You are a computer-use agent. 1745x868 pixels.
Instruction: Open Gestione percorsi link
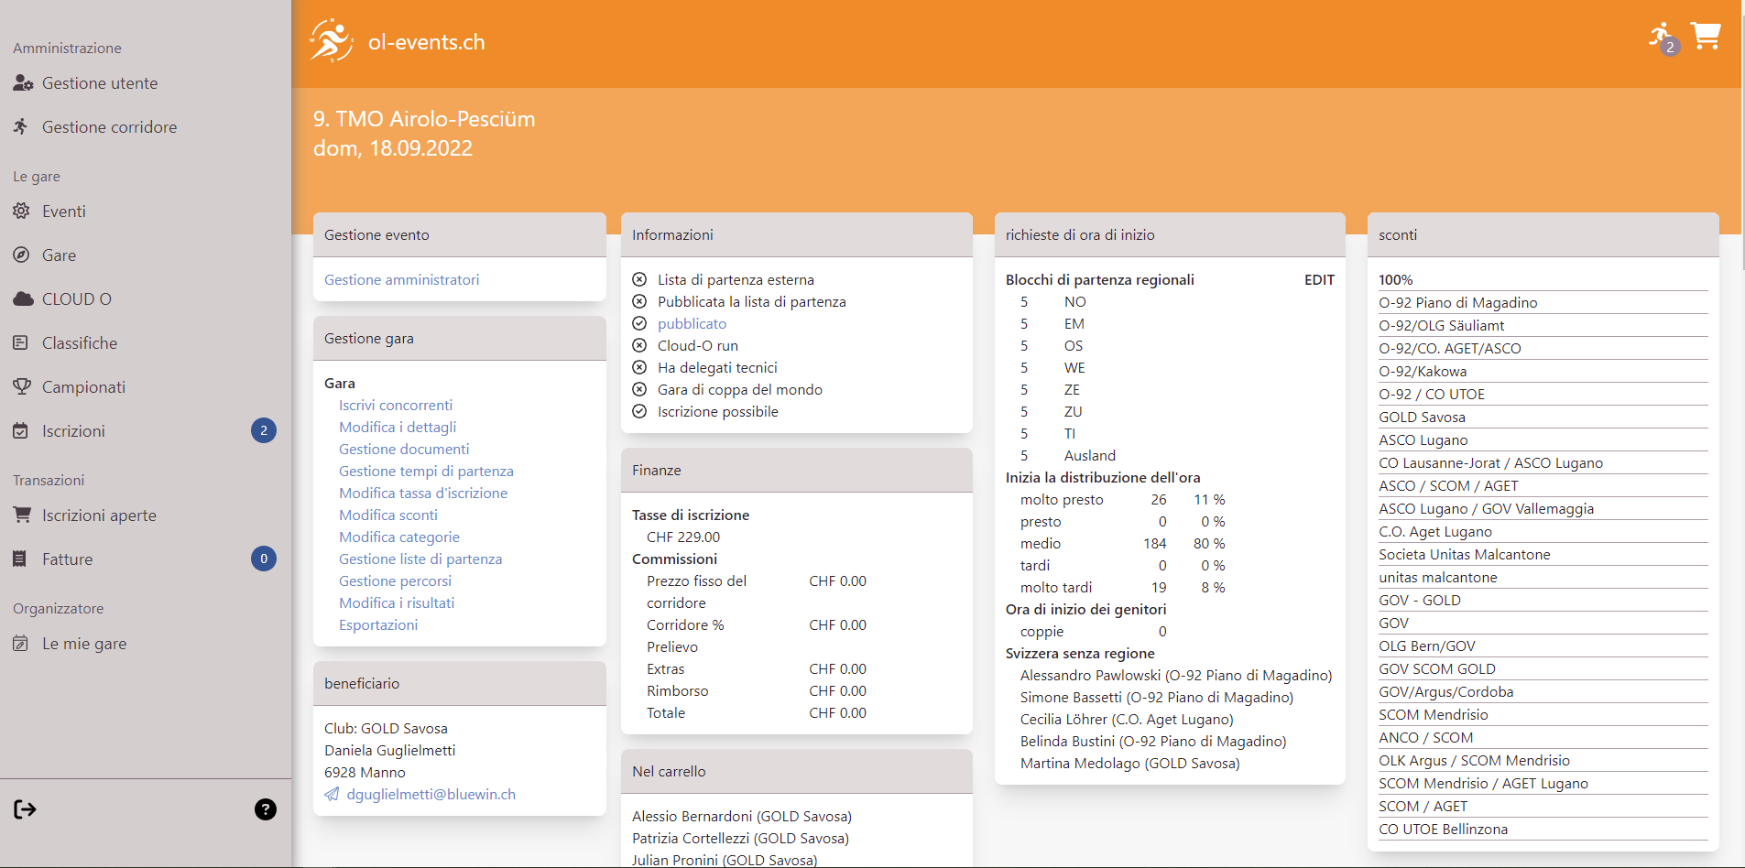[395, 580]
